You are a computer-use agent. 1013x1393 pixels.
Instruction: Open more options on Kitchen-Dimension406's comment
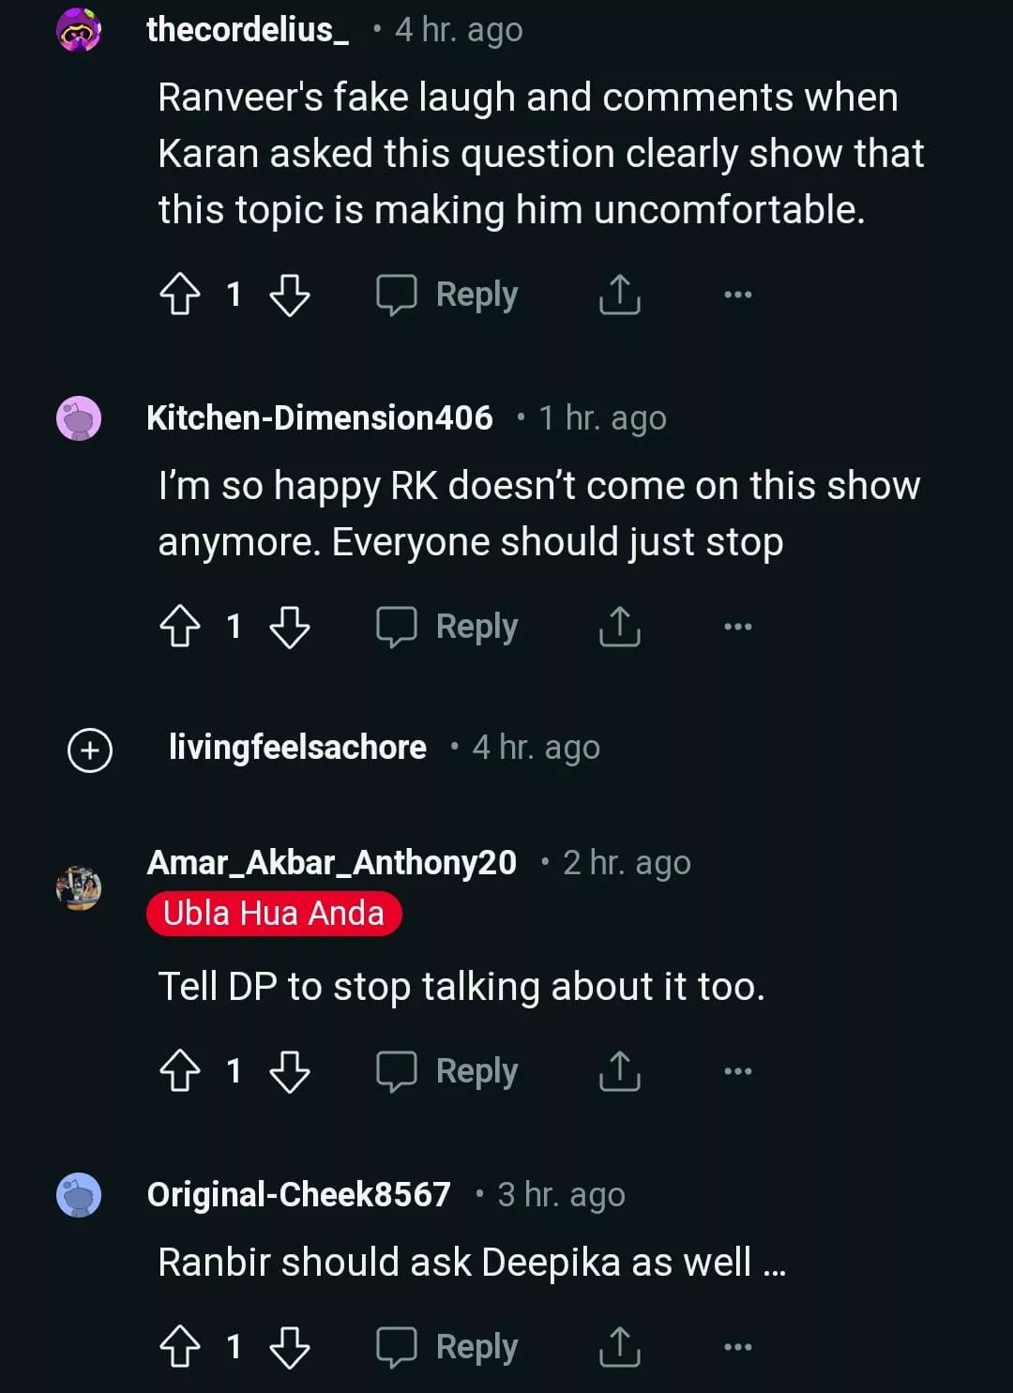(737, 627)
